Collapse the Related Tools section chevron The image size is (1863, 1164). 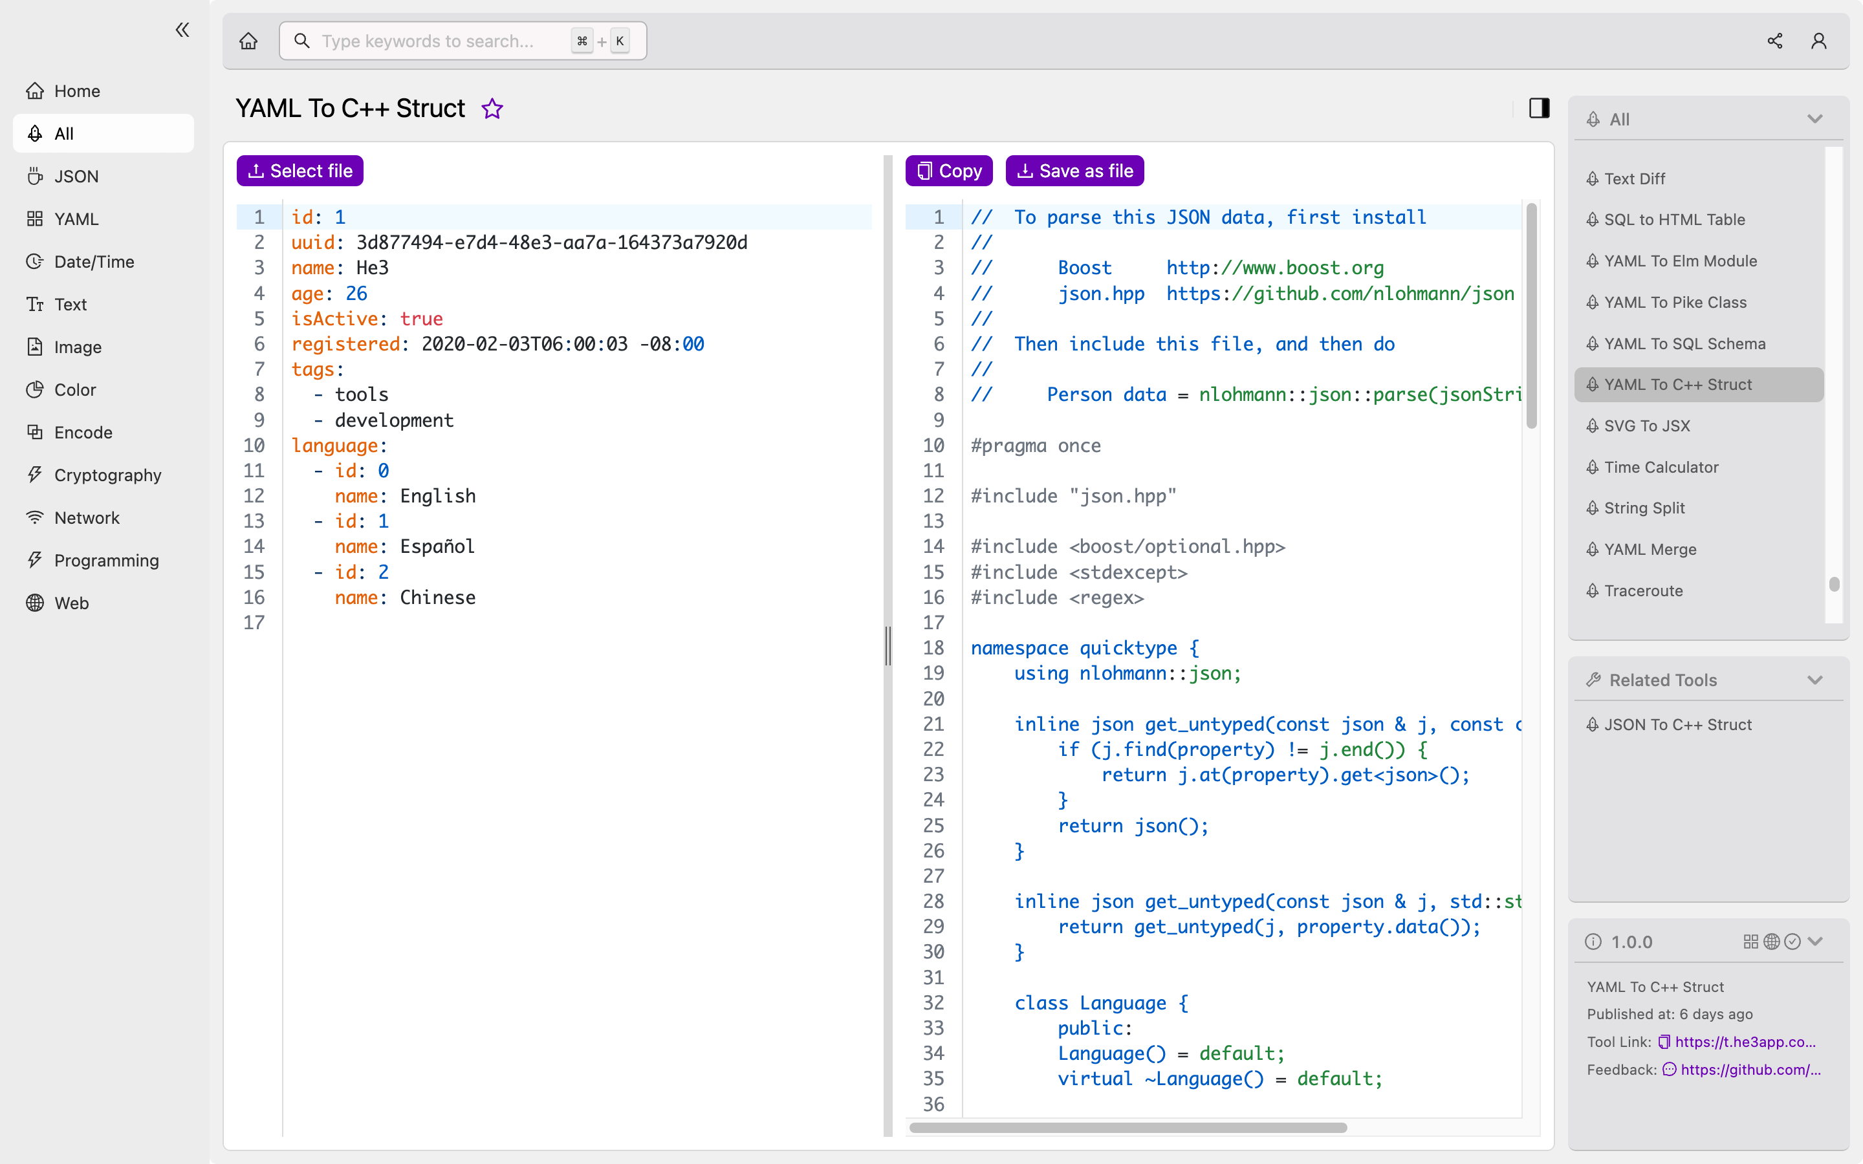(1814, 680)
